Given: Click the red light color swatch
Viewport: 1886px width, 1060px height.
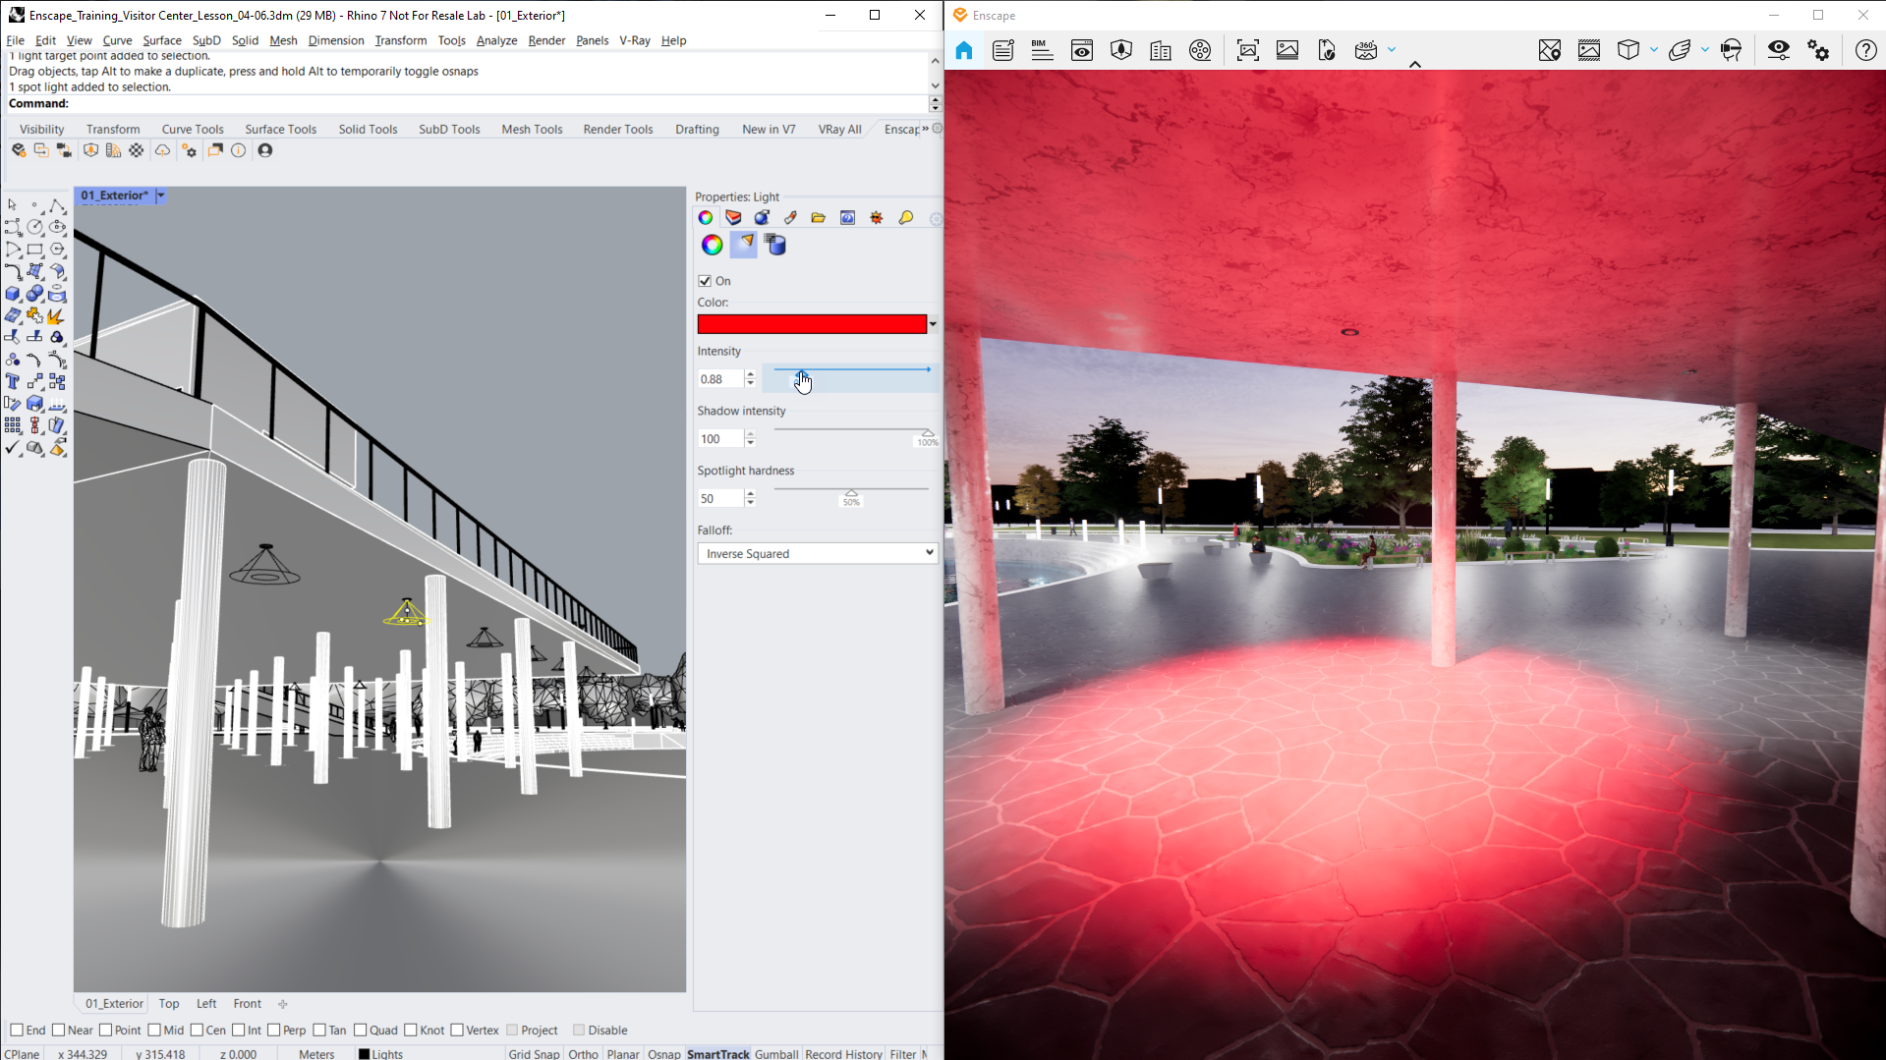Looking at the screenshot, I should pos(812,324).
